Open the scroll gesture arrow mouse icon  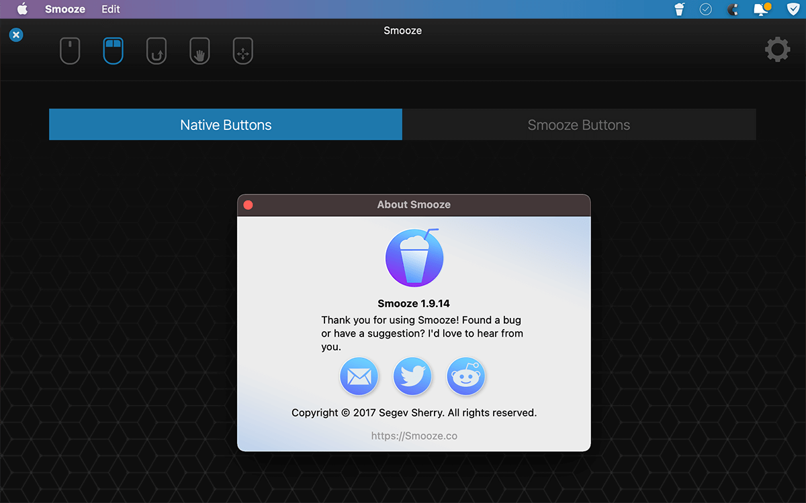[x=156, y=51]
